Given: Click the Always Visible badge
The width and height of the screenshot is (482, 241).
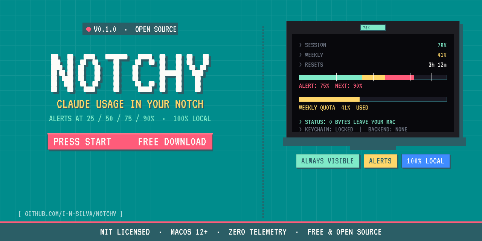Looking at the screenshot, I should pos(328,161).
